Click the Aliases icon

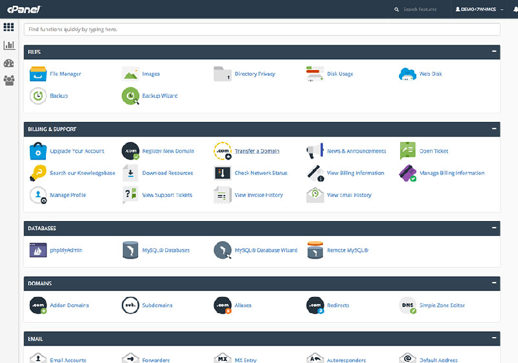tap(222, 305)
